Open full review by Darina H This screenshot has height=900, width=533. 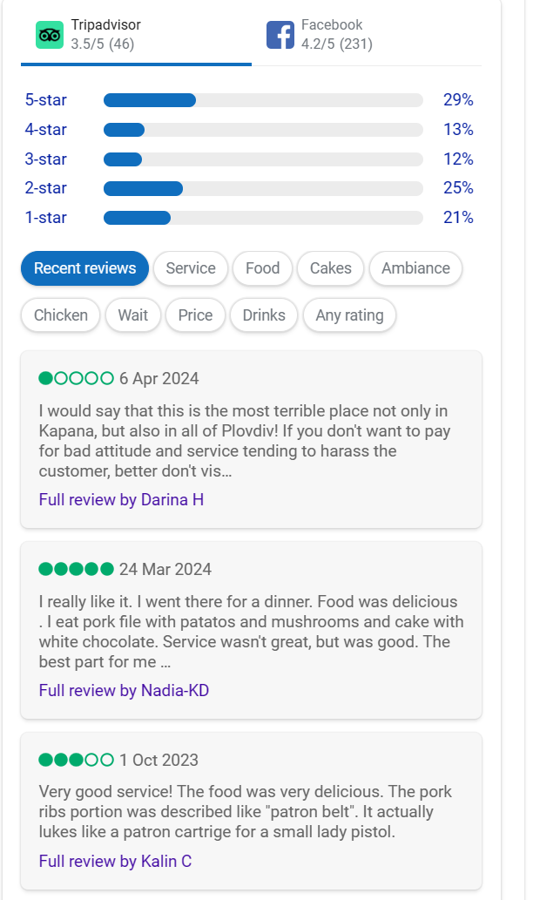pos(121,500)
